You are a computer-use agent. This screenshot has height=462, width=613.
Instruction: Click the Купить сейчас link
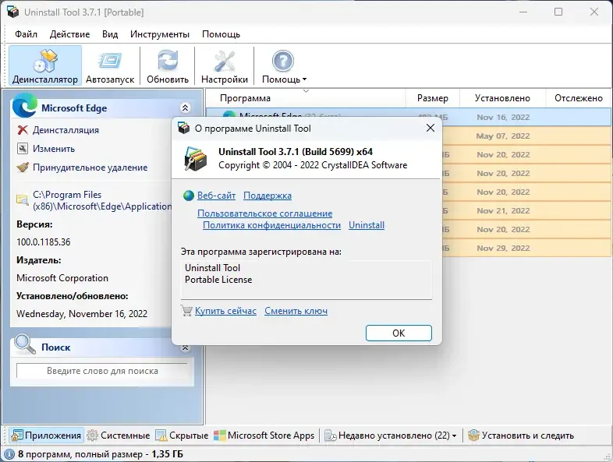tap(225, 311)
